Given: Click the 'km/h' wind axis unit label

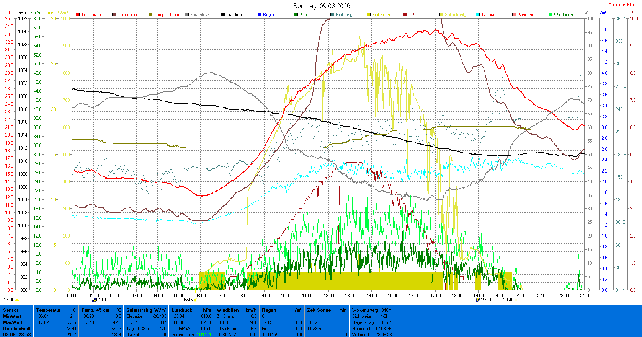Looking at the screenshot, I should tap(35, 13).
